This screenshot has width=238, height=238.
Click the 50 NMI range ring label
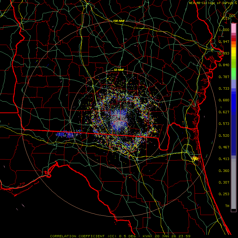119,70
